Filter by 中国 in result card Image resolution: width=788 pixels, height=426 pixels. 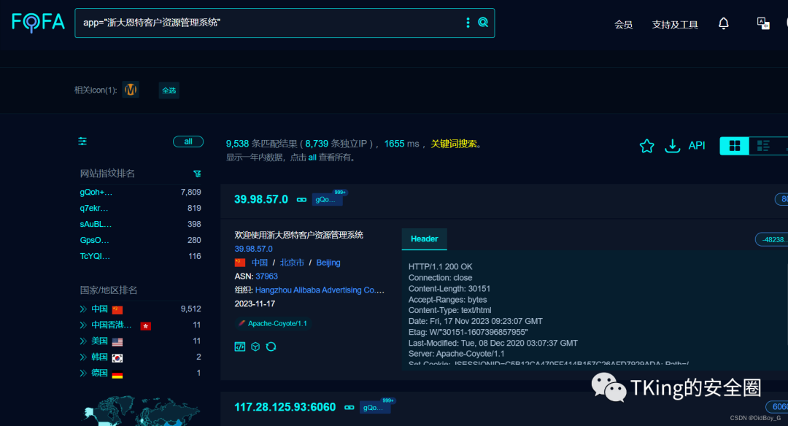tap(259, 263)
